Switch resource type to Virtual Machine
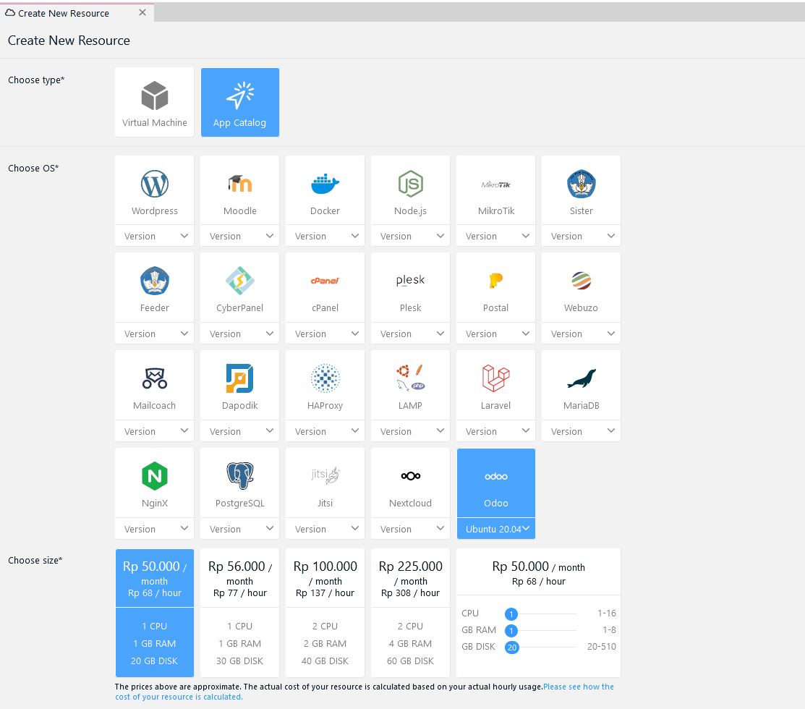This screenshot has width=805, height=709. pos(154,101)
